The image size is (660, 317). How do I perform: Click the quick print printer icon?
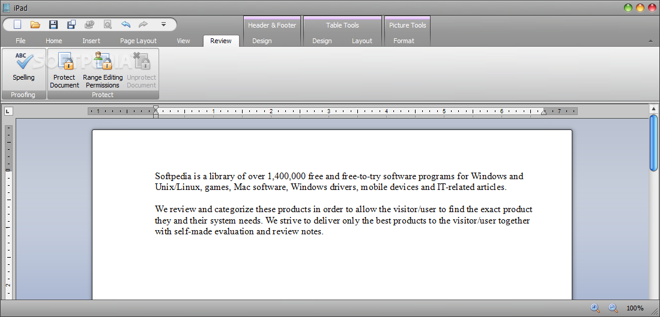[89, 25]
